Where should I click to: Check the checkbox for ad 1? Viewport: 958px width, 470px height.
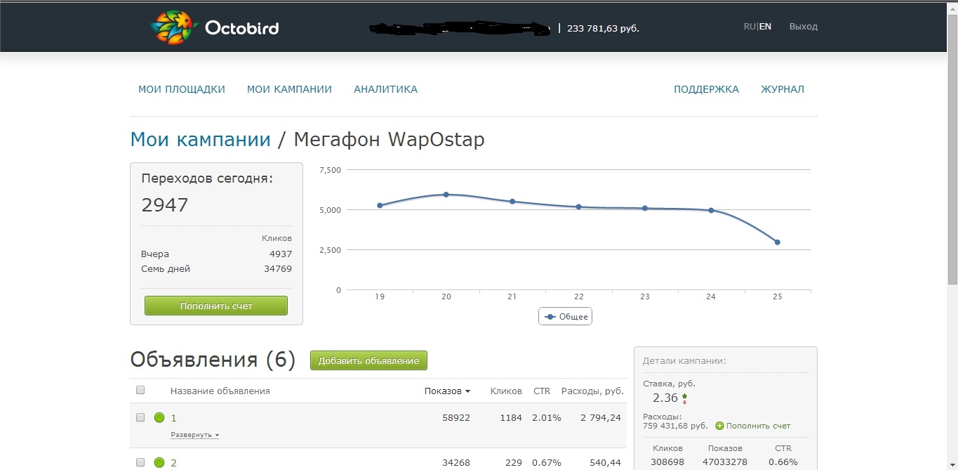[140, 417]
